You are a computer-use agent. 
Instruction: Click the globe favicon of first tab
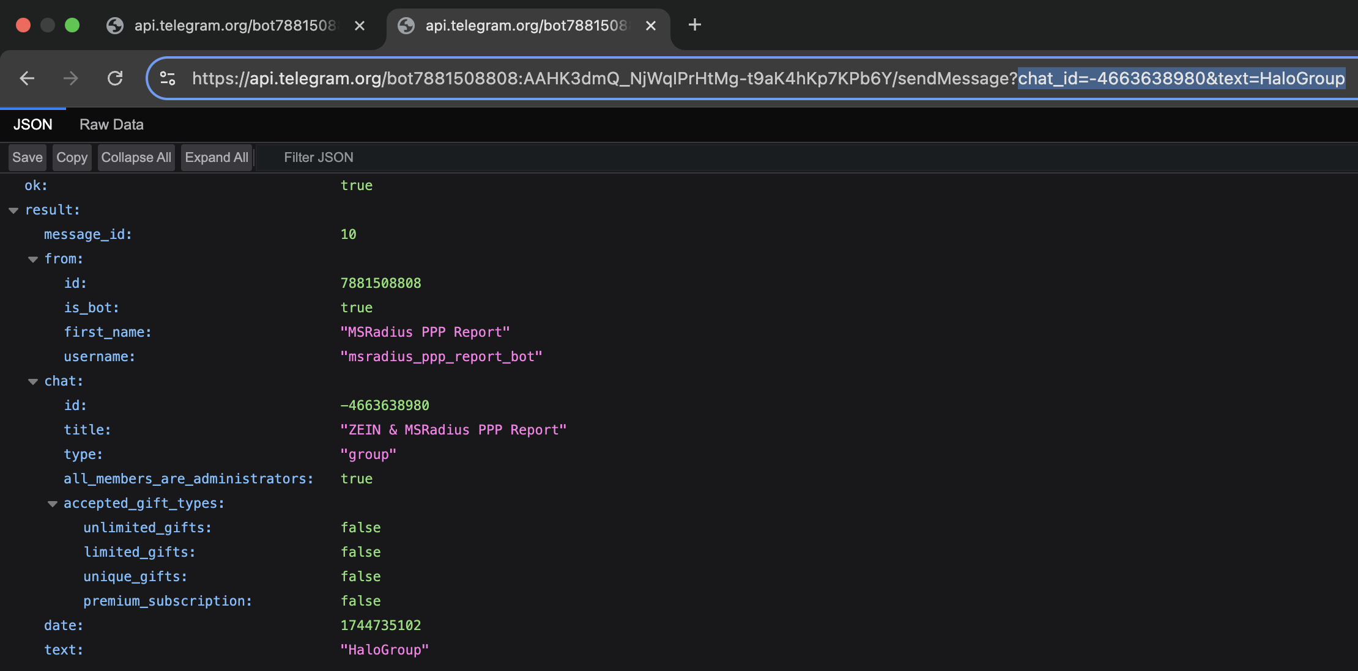click(115, 26)
